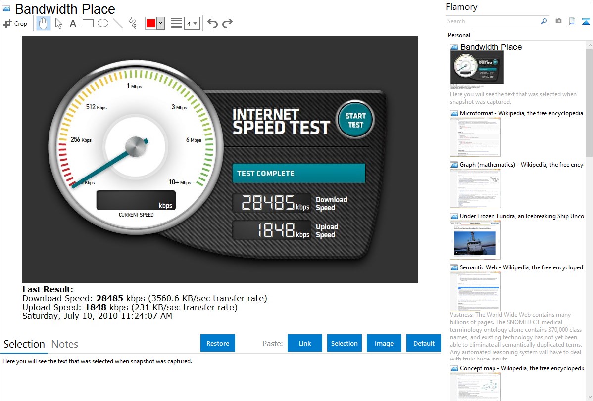Click the search magnifier icon
Screen dimensions: 593x401
[544, 21]
